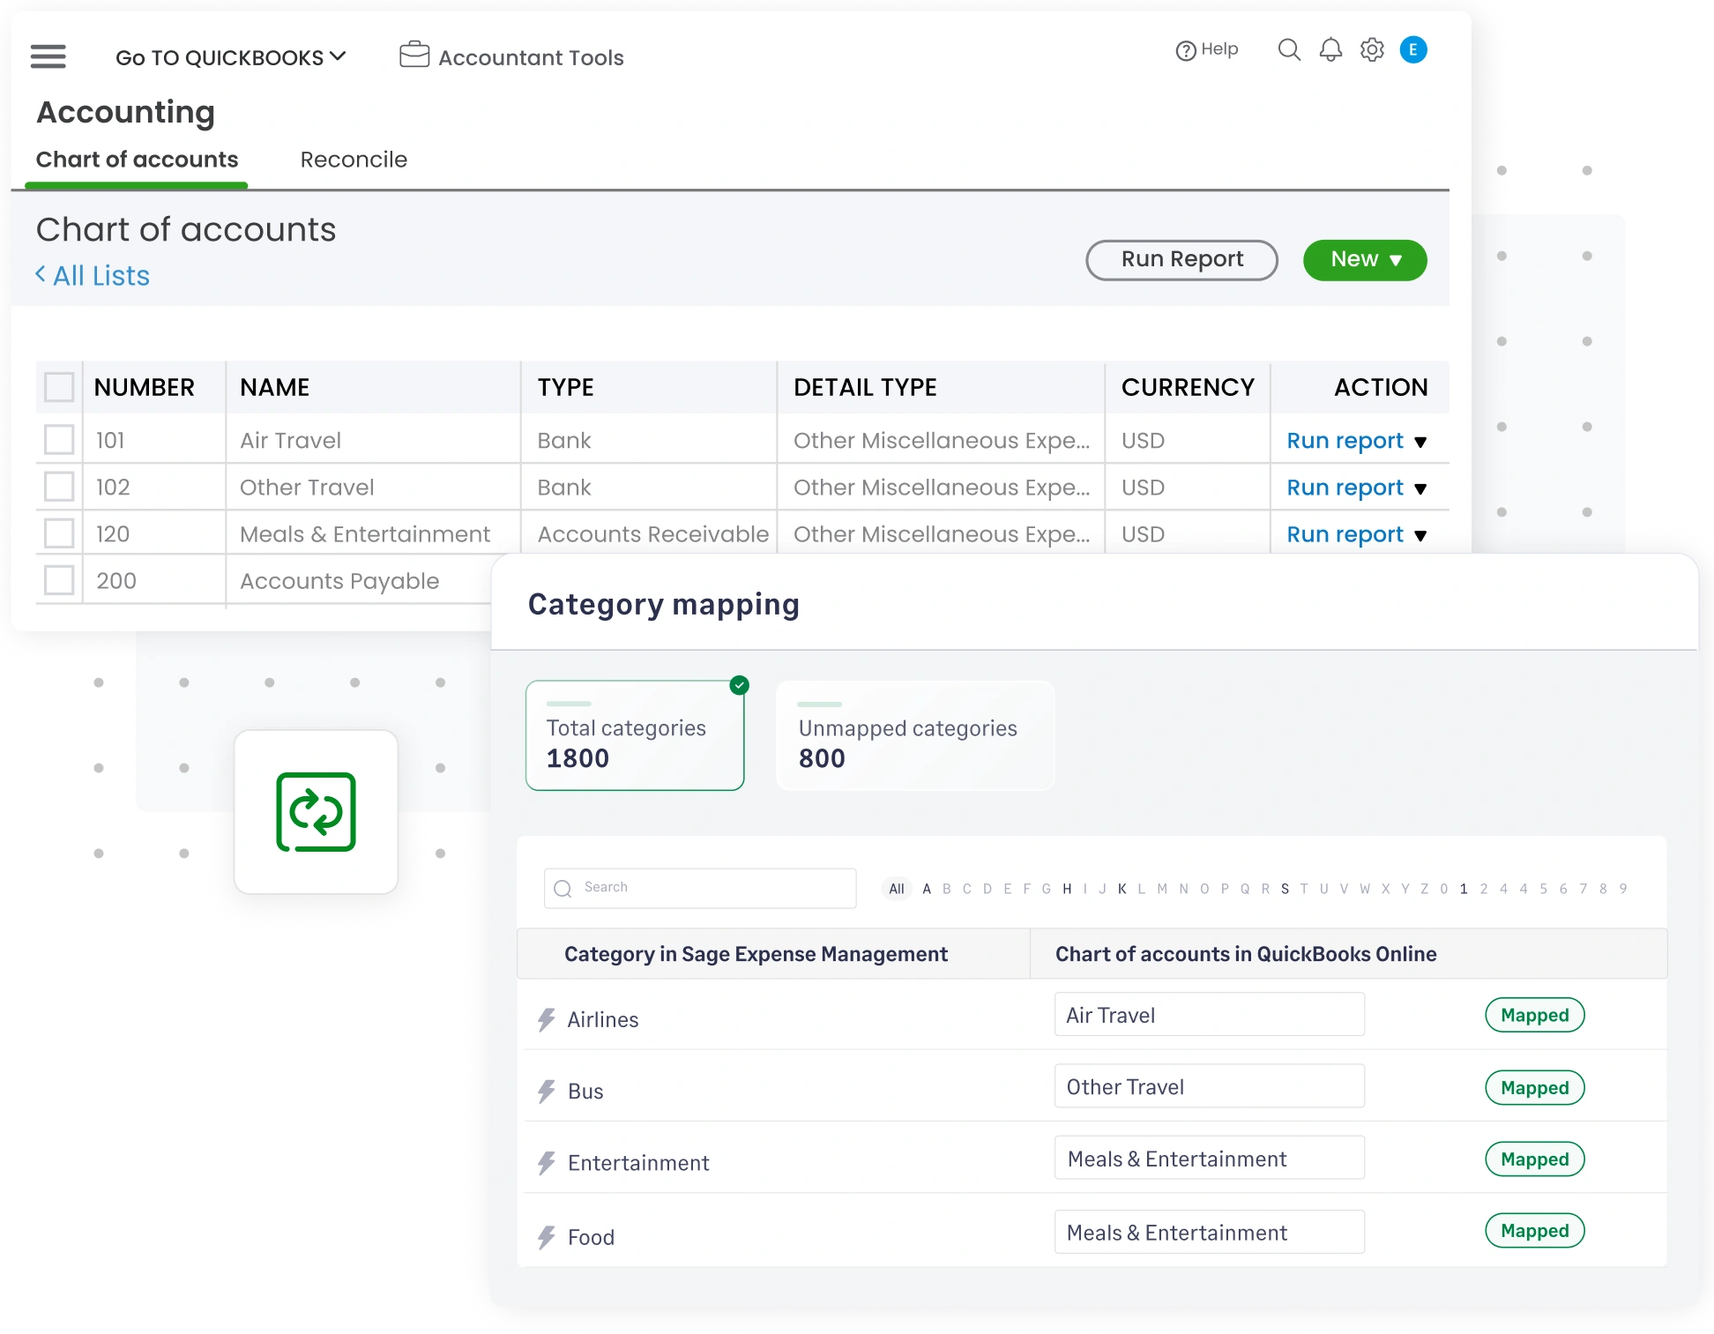Expand the Go TO QUICKBOOKS dropdown
Screen dimensions: 1714x1334
[231, 56]
